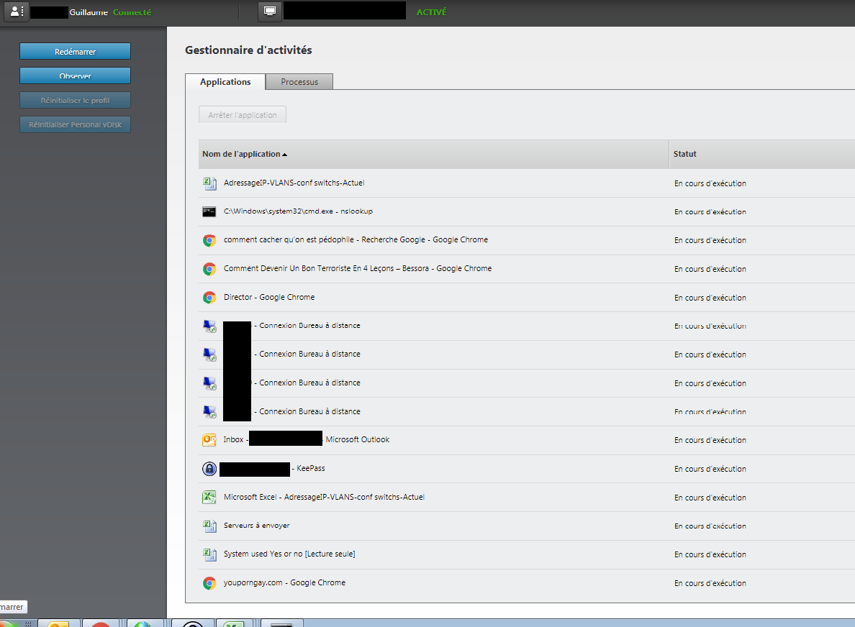This screenshot has height=627, width=855.
Task: Click the Réinitialiser le profil button
Action: (x=75, y=100)
